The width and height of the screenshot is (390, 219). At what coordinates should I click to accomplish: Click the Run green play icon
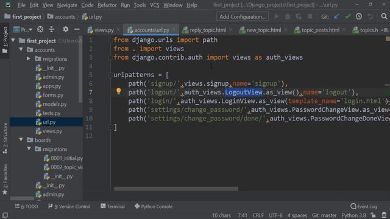(x=276, y=16)
